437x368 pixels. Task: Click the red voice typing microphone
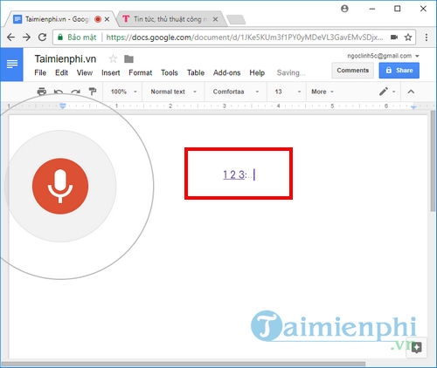(x=60, y=187)
